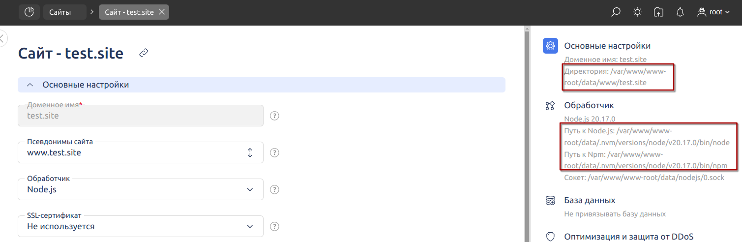Copy site link icon beside title

point(144,53)
